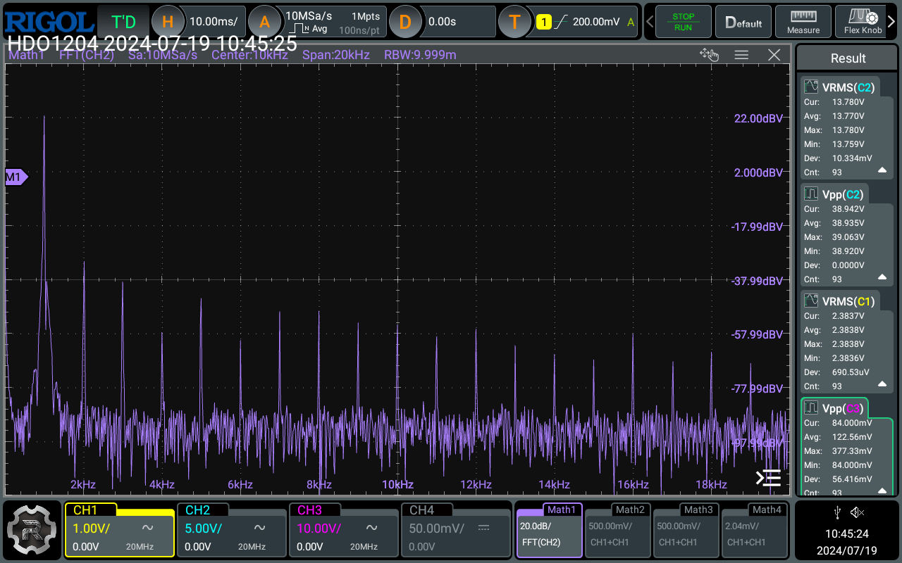This screenshot has width=902, height=563.
Task: Click the M1 math reference level marker
Action: [x=16, y=177]
